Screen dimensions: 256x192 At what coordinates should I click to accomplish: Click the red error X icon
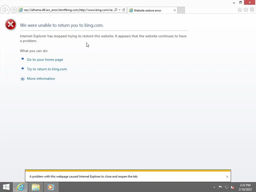click(x=10, y=24)
